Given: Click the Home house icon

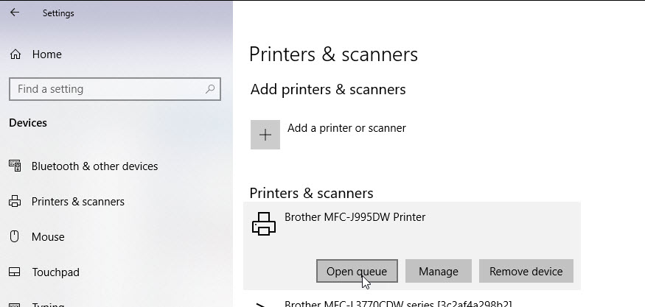Looking at the screenshot, I should click(15, 54).
